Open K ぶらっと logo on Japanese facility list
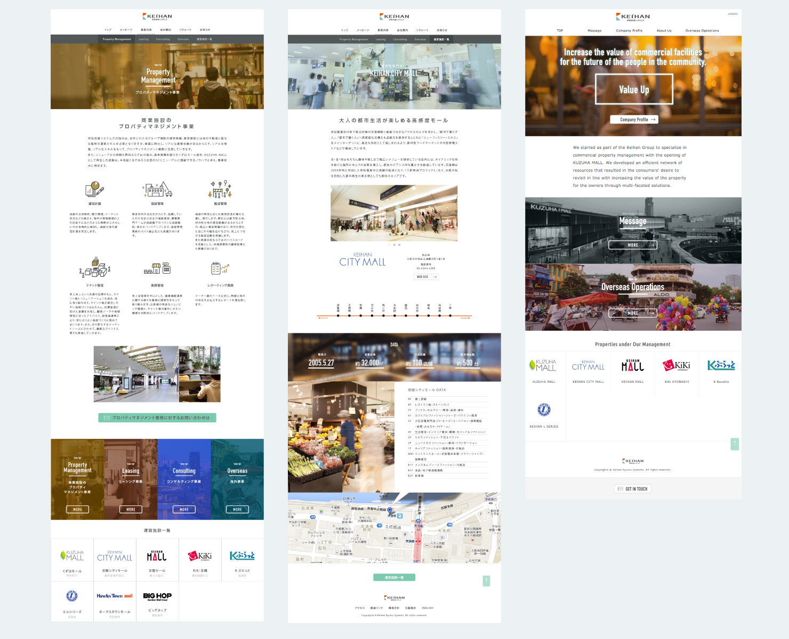This screenshot has height=639, width=789. [242, 556]
